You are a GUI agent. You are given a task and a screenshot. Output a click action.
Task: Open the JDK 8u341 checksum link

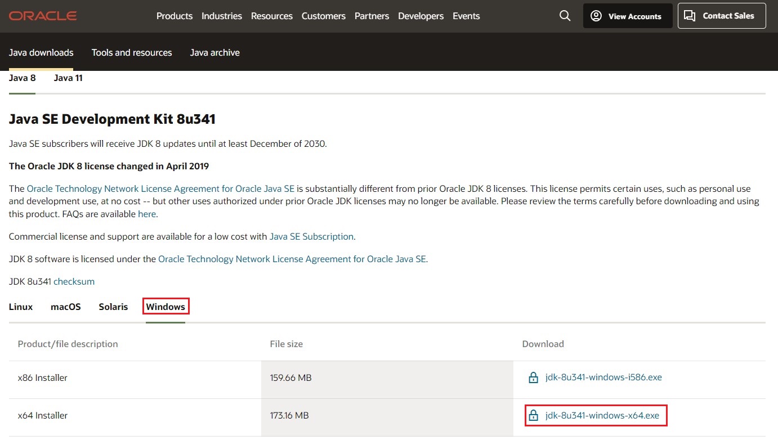pos(74,282)
